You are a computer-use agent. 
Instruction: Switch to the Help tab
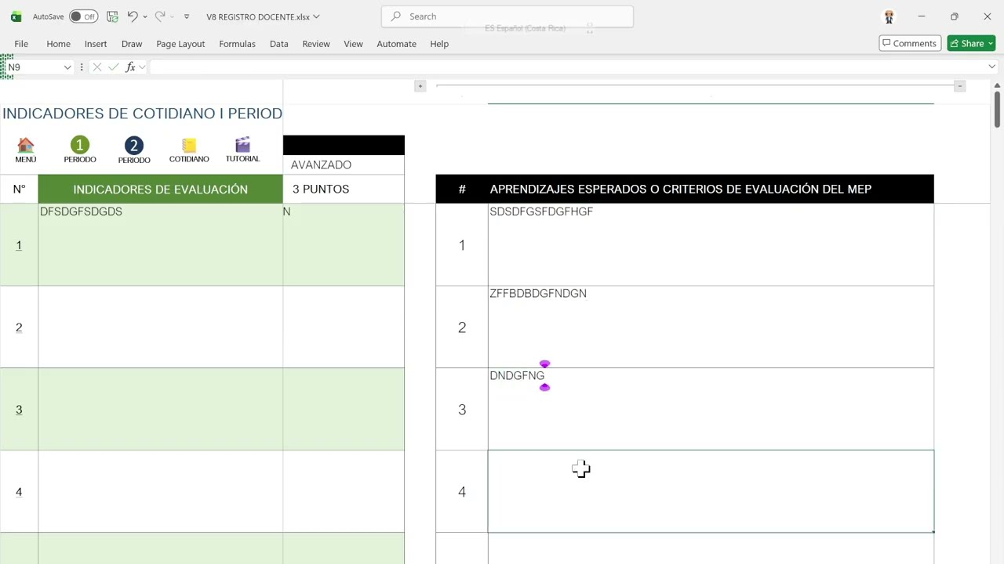tap(439, 44)
